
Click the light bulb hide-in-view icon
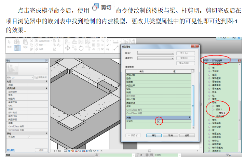(x=108, y=41)
